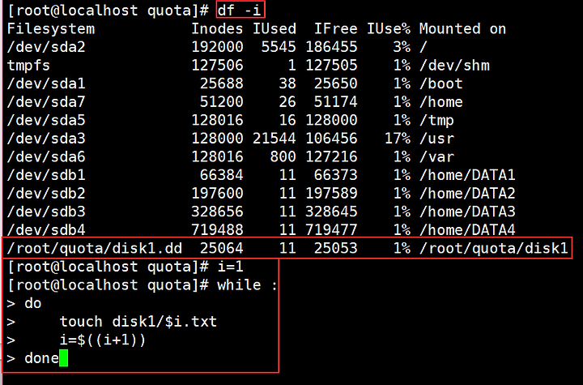Click IFree value 106456
The image size is (583, 385).
click(331, 138)
